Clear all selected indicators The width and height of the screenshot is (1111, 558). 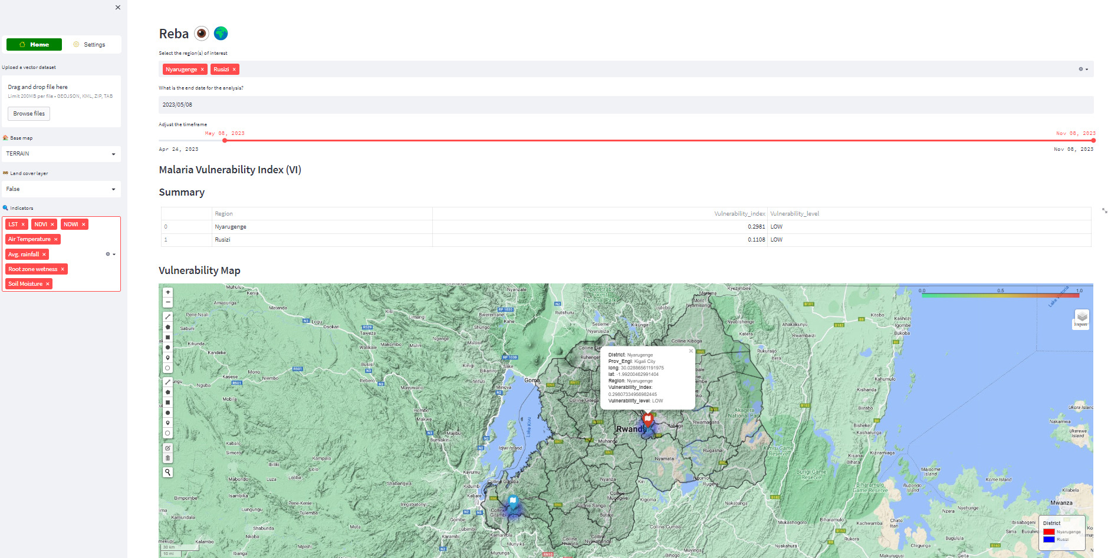pos(108,255)
